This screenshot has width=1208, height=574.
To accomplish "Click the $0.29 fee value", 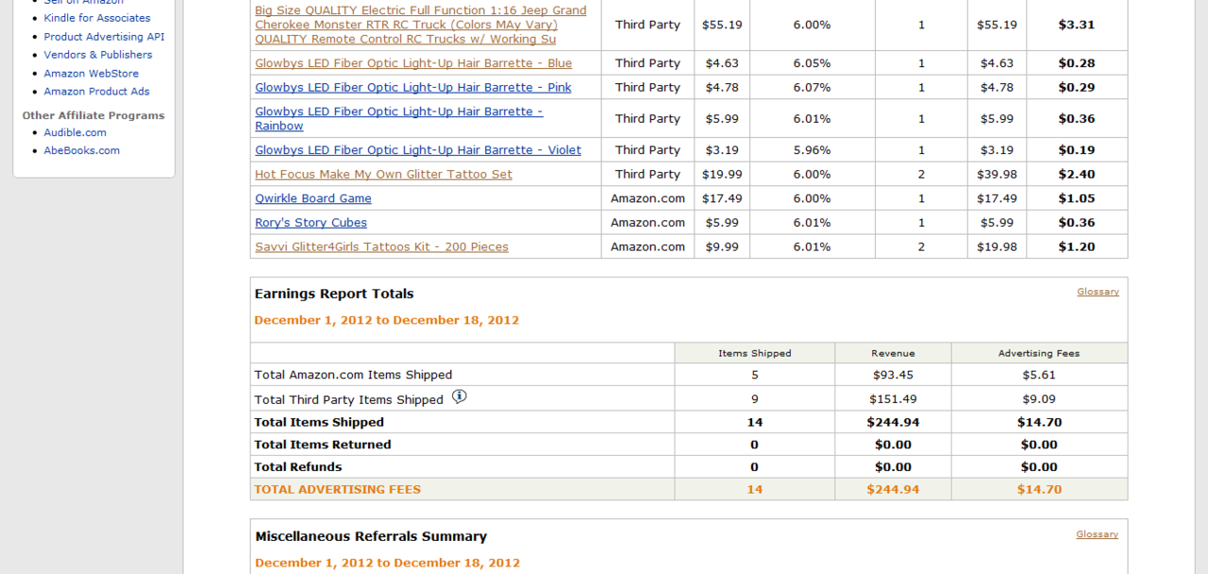I will tap(1077, 88).
